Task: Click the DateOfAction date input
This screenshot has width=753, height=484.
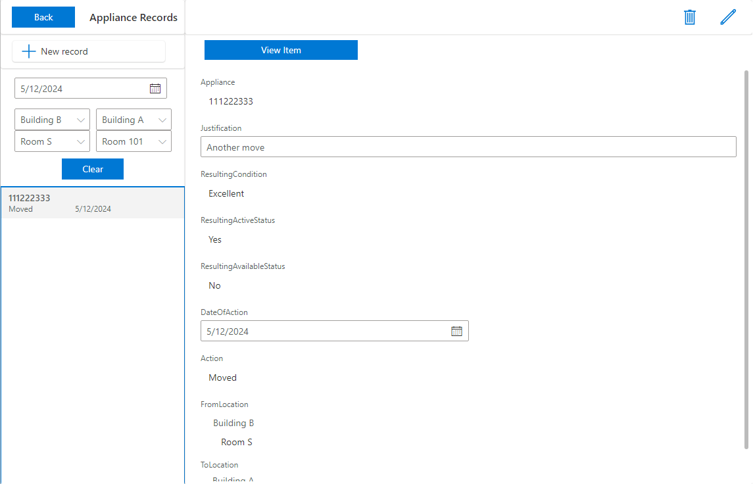Action: tap(335, 331)
